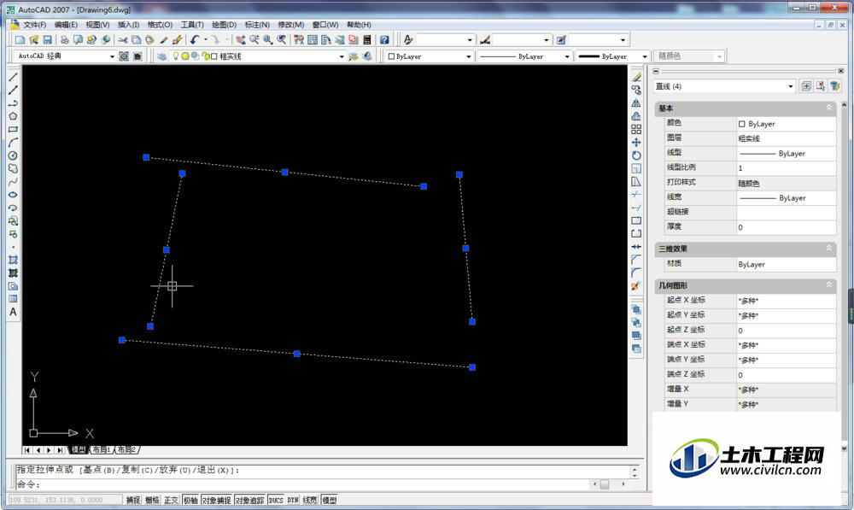Collapse the 基本 properties section
Viewport: 854px width, 510px height.
(829, 108)
